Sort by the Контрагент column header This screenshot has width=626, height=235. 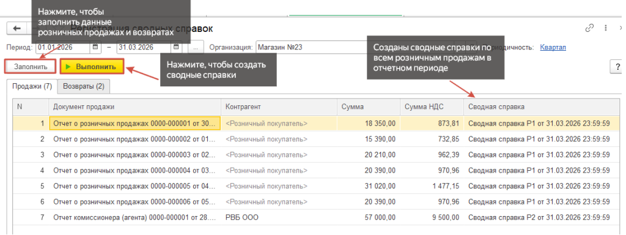click(x=279, y=106)
